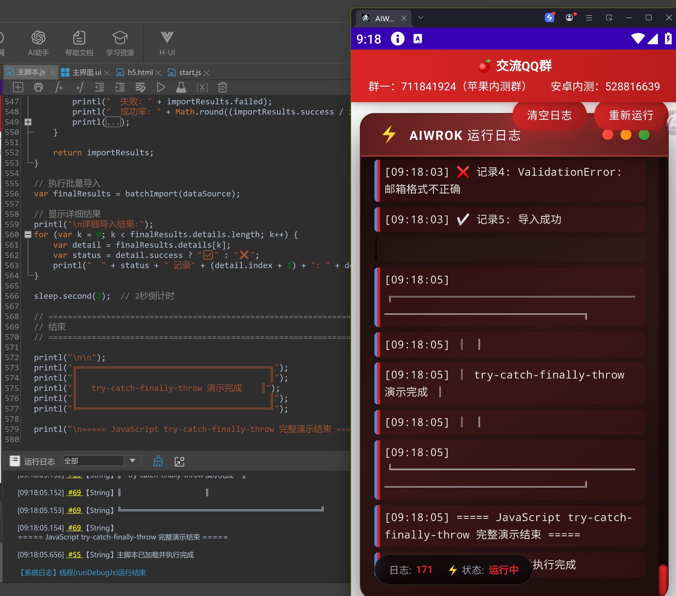Click the 'var finalResults = batchImport(dataSource);' line
This screenshot has width=676, height=596.
pos(137,194)
